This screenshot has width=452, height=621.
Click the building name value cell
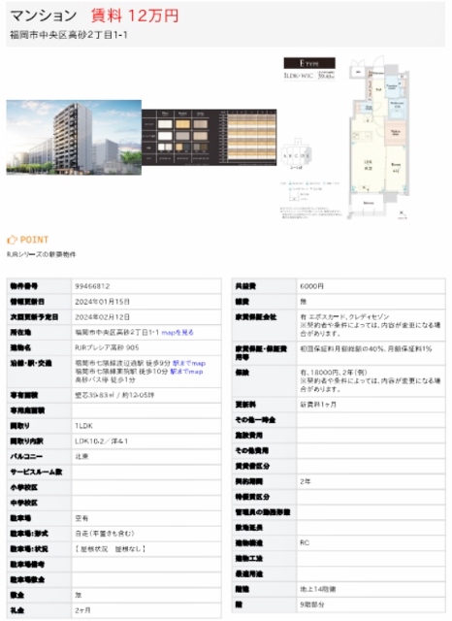[x=146, y=347]
